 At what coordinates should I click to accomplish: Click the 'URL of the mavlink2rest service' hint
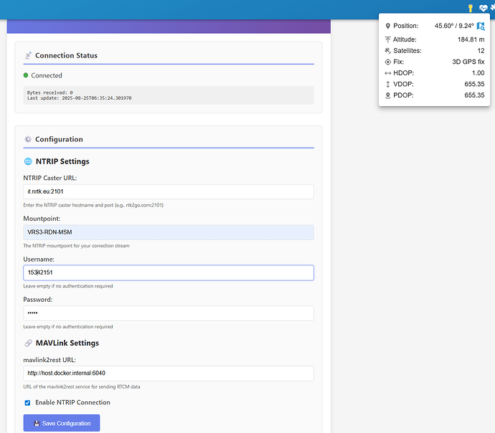click(82, 386)
